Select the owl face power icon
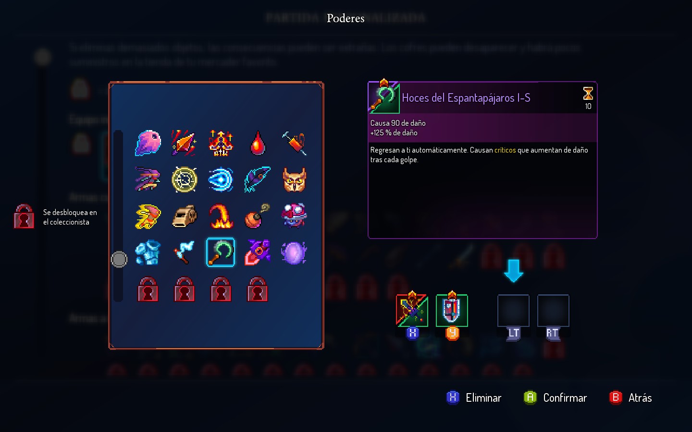692x432 pixels. pyautogui.click(x=294, y=180)
